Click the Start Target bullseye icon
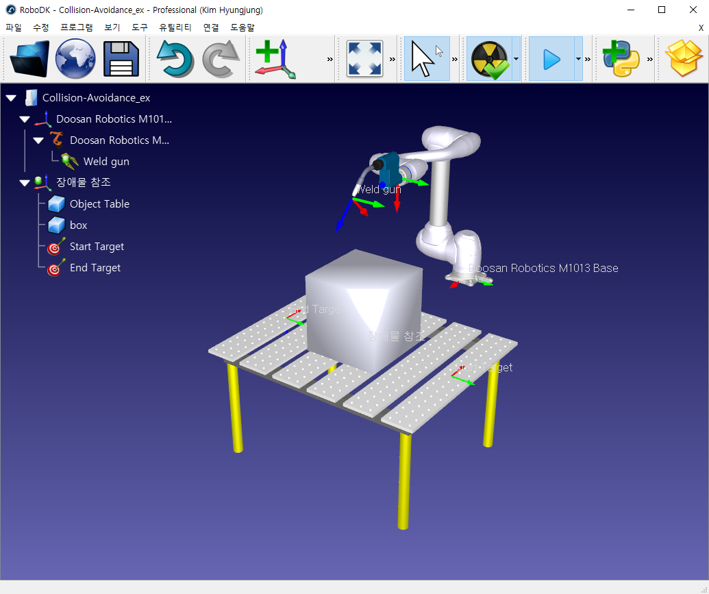709x594 pixels. (55, 247)
